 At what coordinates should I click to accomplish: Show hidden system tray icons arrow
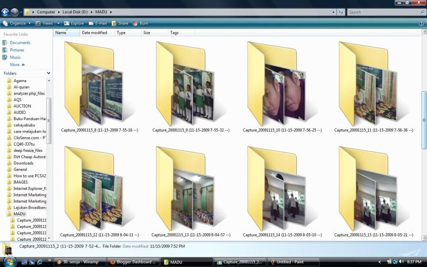[379, 262]
